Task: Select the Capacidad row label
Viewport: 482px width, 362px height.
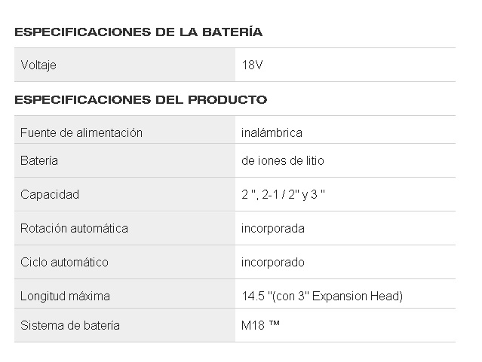Action: [50, 194]
